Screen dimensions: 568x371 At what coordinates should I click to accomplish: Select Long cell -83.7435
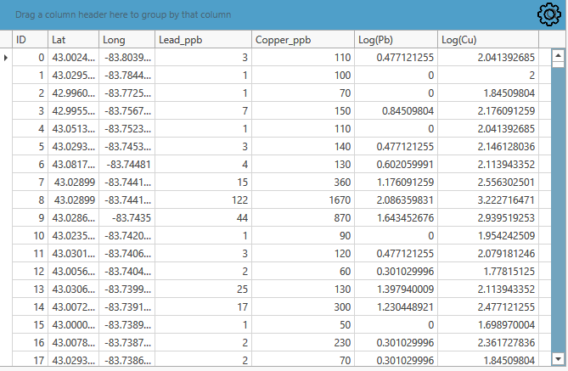click(x=127, y=218)
